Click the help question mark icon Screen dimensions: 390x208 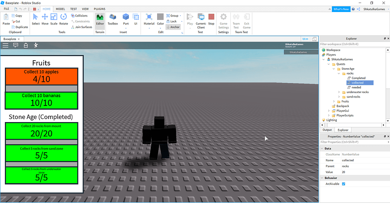tap(353, 9)
